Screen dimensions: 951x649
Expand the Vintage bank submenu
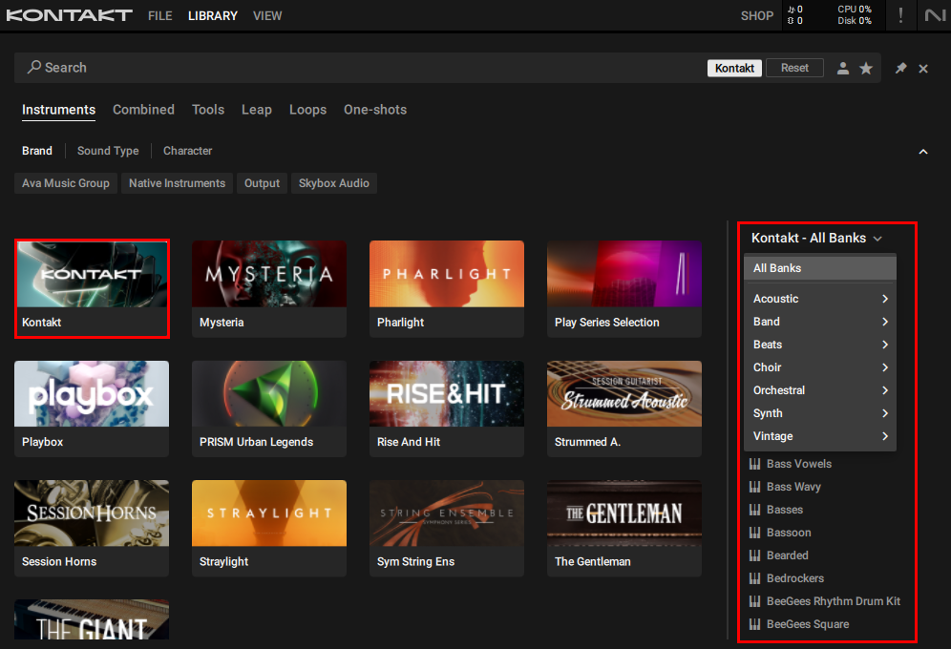pos(820,436)
